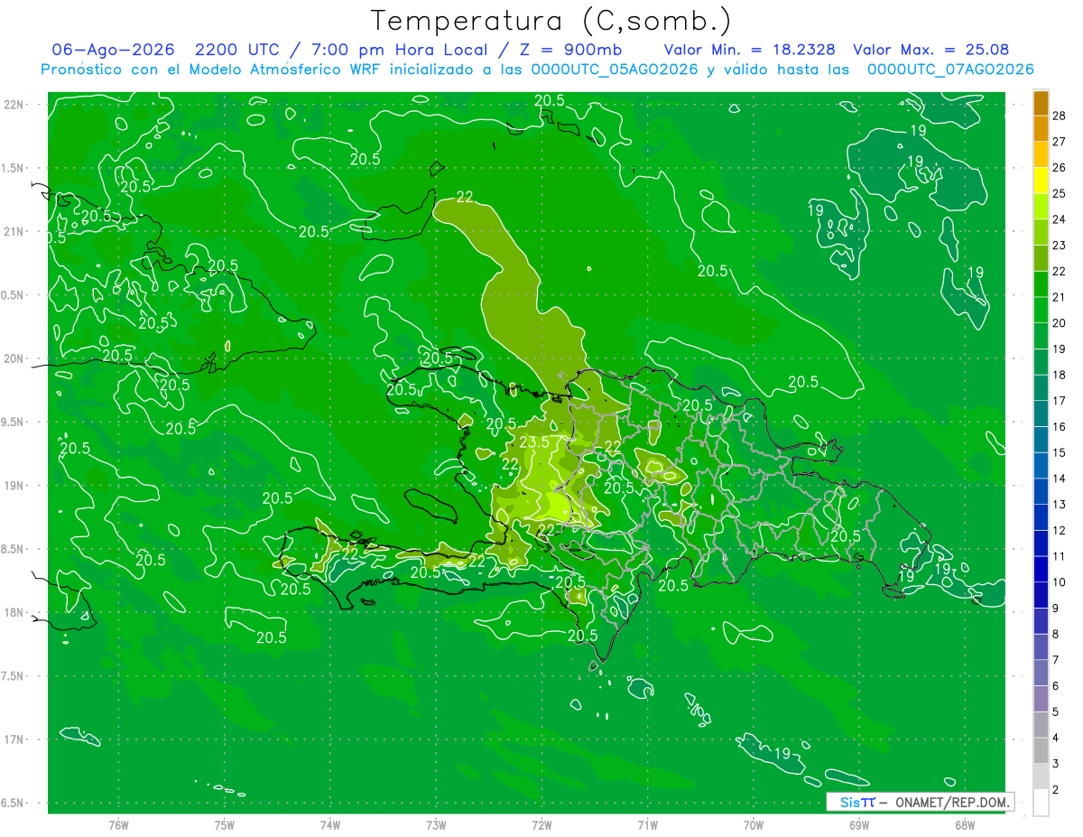Click the navy swatch between 10 and 11

[x=1041, y=570]
